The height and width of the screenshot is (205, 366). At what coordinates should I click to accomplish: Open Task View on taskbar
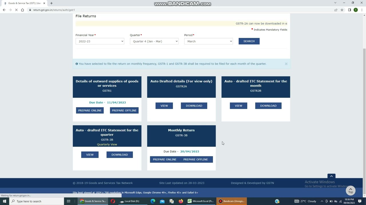pos(68,201)
